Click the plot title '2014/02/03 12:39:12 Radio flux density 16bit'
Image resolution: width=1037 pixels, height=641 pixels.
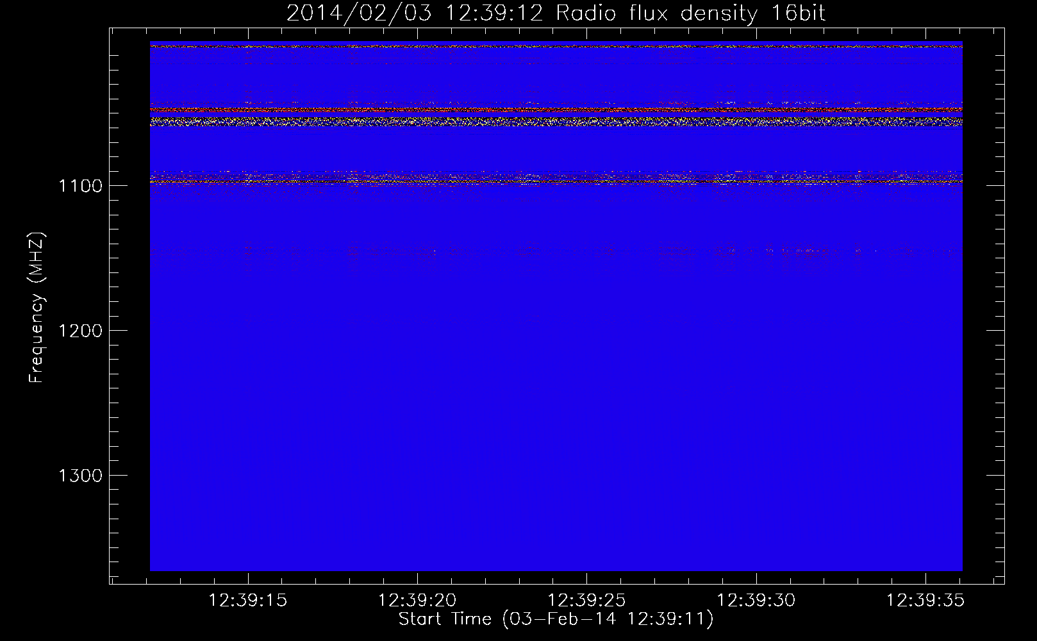coord(556,13)
